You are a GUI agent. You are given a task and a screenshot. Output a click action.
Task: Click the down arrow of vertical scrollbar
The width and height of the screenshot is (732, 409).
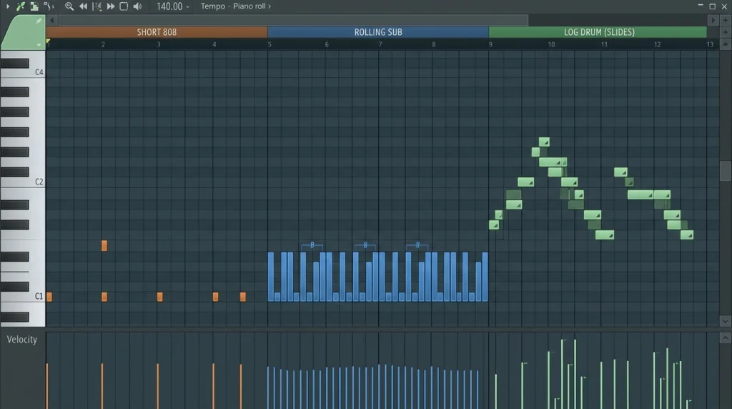click(x=725, y=321)
